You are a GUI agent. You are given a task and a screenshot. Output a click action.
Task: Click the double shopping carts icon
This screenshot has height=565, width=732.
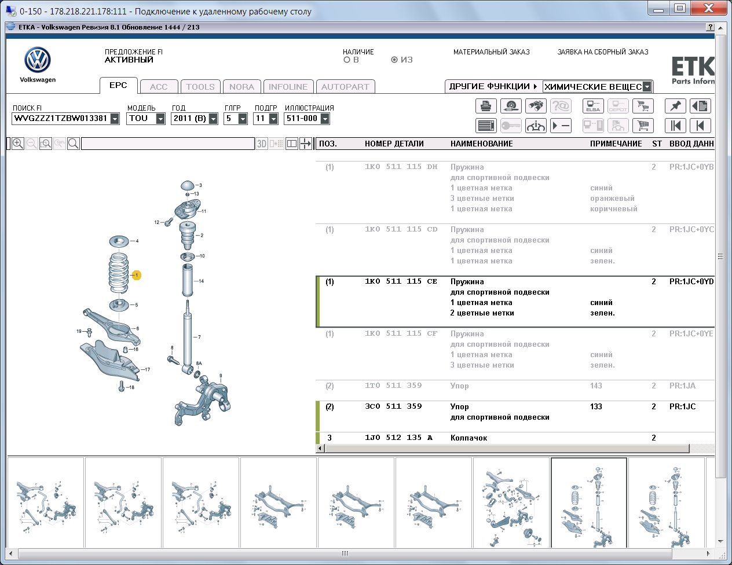tap(643, 106)
